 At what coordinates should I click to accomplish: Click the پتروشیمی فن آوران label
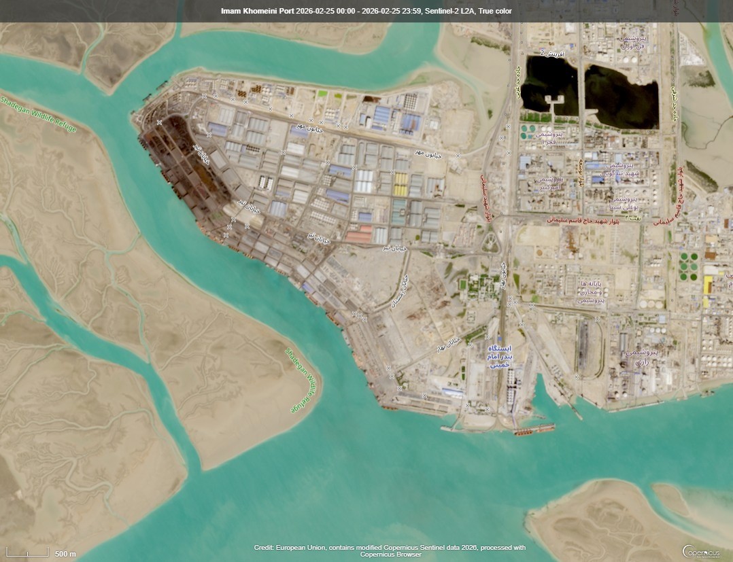[632, 43]
